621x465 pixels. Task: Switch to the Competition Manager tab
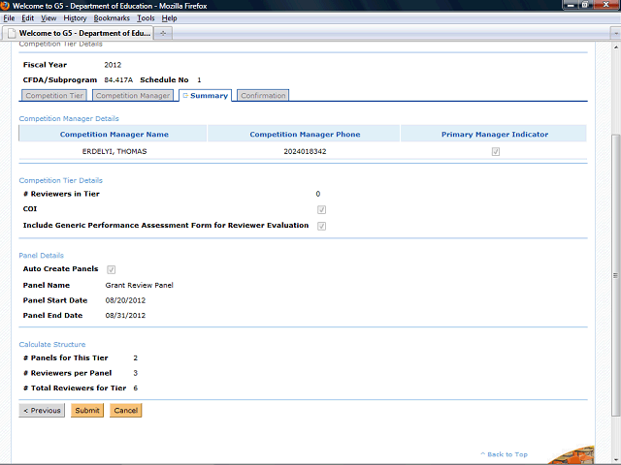click(x=133, y=95)
